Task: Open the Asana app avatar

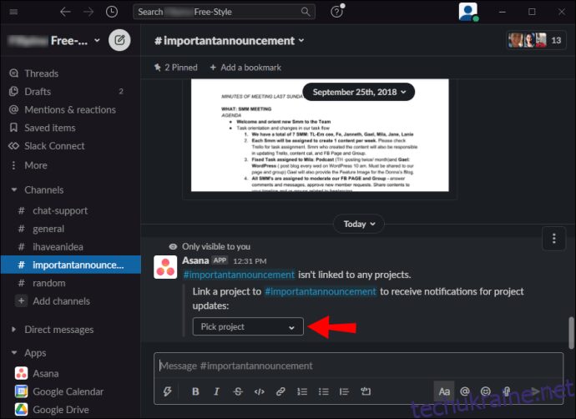Action: point(165,267)
